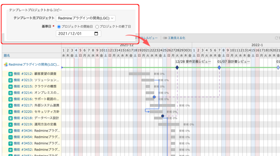The height and width of the screenshot is (156, 280).
Task: Click assignee avatar of issue #3214
Action: [x=10, y=93]
